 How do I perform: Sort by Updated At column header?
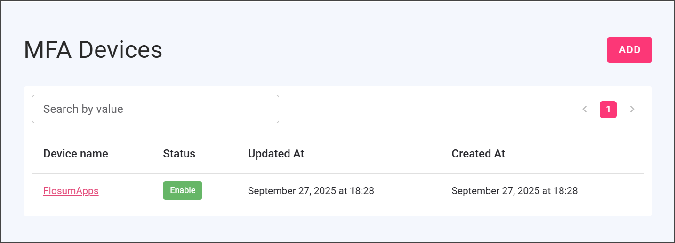pos(276,154)
